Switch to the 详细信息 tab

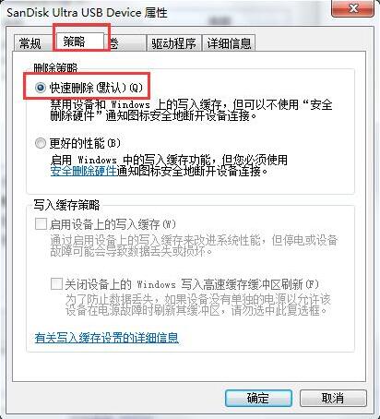pos(229,43)
